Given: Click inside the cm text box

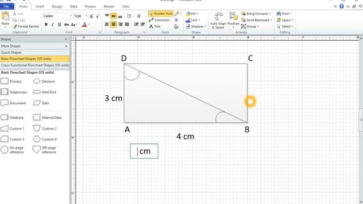Looking at the screenshot, I should 144,151.
